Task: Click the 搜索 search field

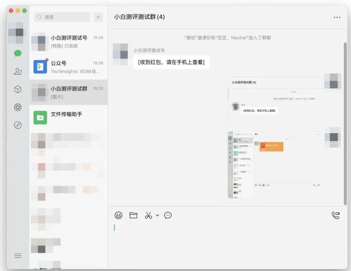Action: tap(62, 17)
